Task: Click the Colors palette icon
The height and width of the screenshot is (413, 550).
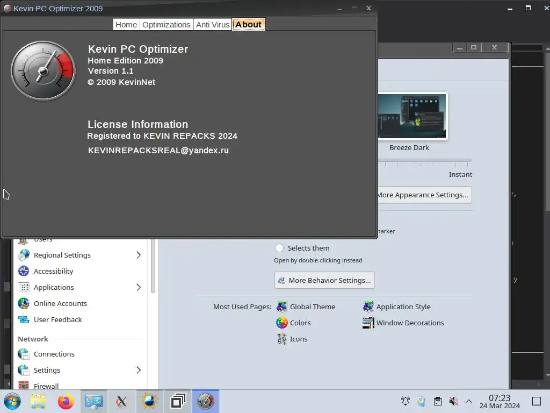Action: click(281, 323)
